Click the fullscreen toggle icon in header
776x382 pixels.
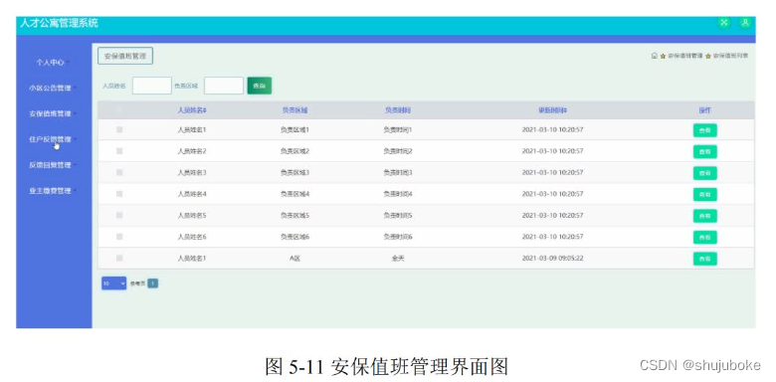724,23
